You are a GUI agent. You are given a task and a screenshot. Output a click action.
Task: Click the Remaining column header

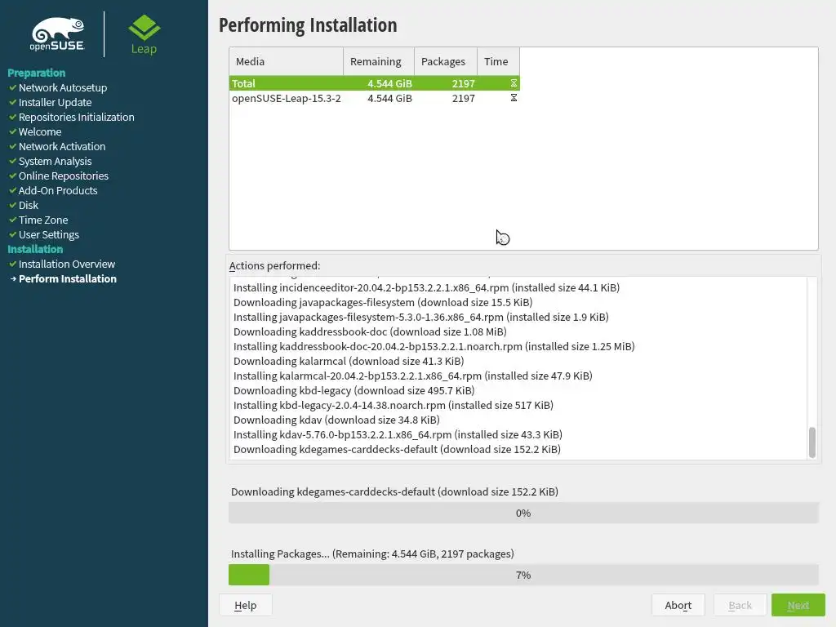(x=379, y=61)
